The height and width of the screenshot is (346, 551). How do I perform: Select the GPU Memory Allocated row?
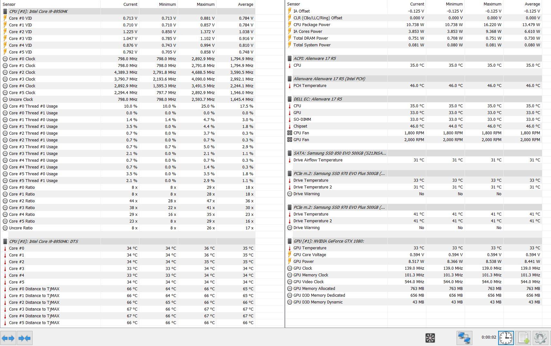(x=314, y=288)
